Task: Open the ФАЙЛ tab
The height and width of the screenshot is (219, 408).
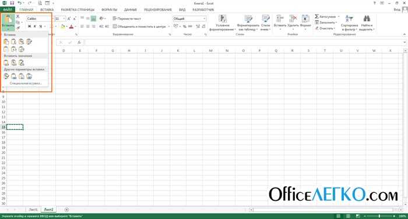Action: pos(8,10)
